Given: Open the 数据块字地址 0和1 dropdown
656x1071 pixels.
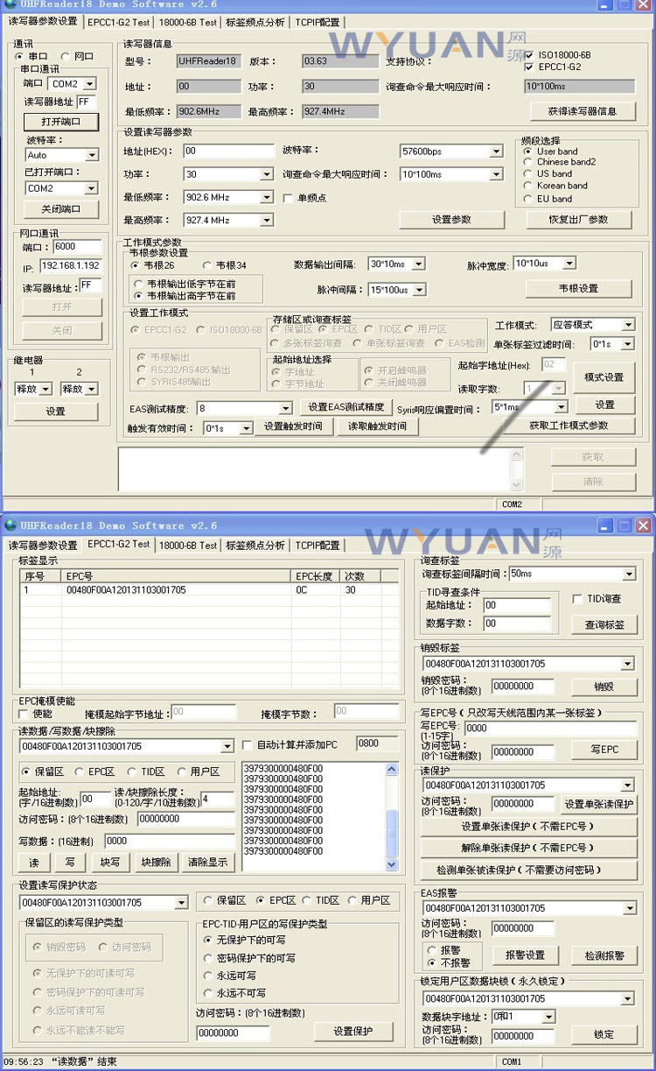Looking at the screenshot, I should click(x=548, y=1017).
